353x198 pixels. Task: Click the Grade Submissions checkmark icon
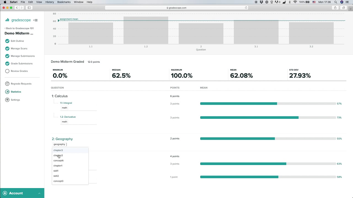tap(7, 64)
